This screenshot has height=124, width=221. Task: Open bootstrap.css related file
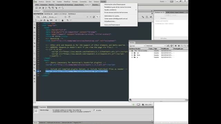point(48,14)
